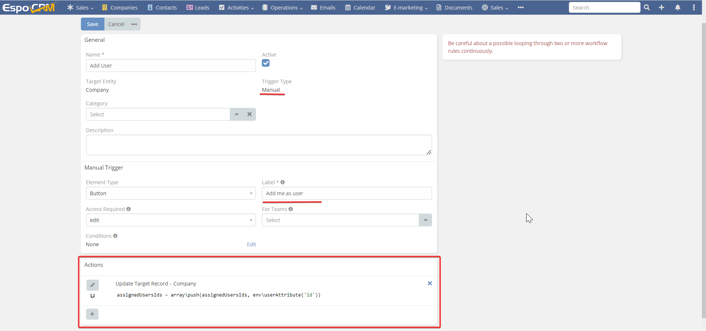706x331 pixels.
Task: Clear the Category field selection
Action: [249, 114]
